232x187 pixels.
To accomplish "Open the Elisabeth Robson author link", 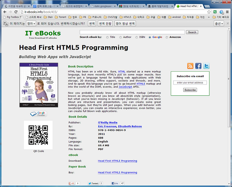I will pyautogui.click(x=130, y=126).
